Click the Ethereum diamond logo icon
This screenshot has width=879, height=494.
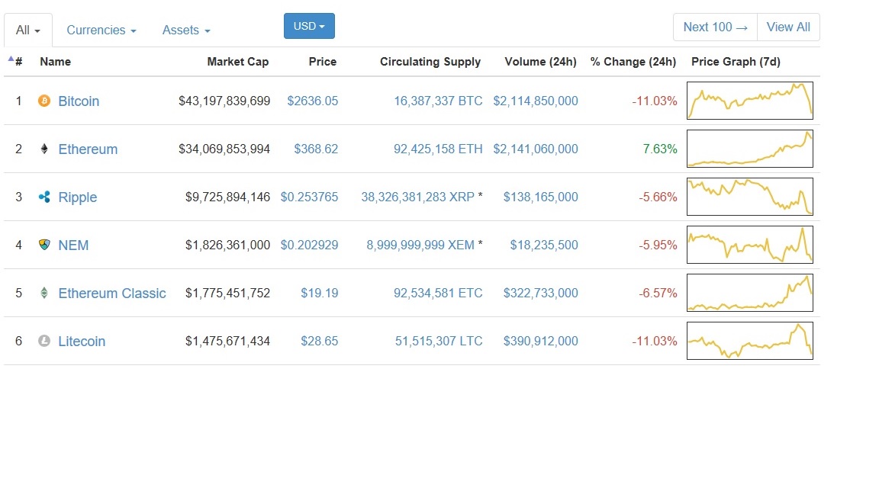(44, 149)
